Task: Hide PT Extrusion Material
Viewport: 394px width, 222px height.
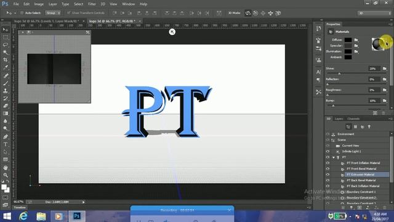Action: tap(328, 175)
